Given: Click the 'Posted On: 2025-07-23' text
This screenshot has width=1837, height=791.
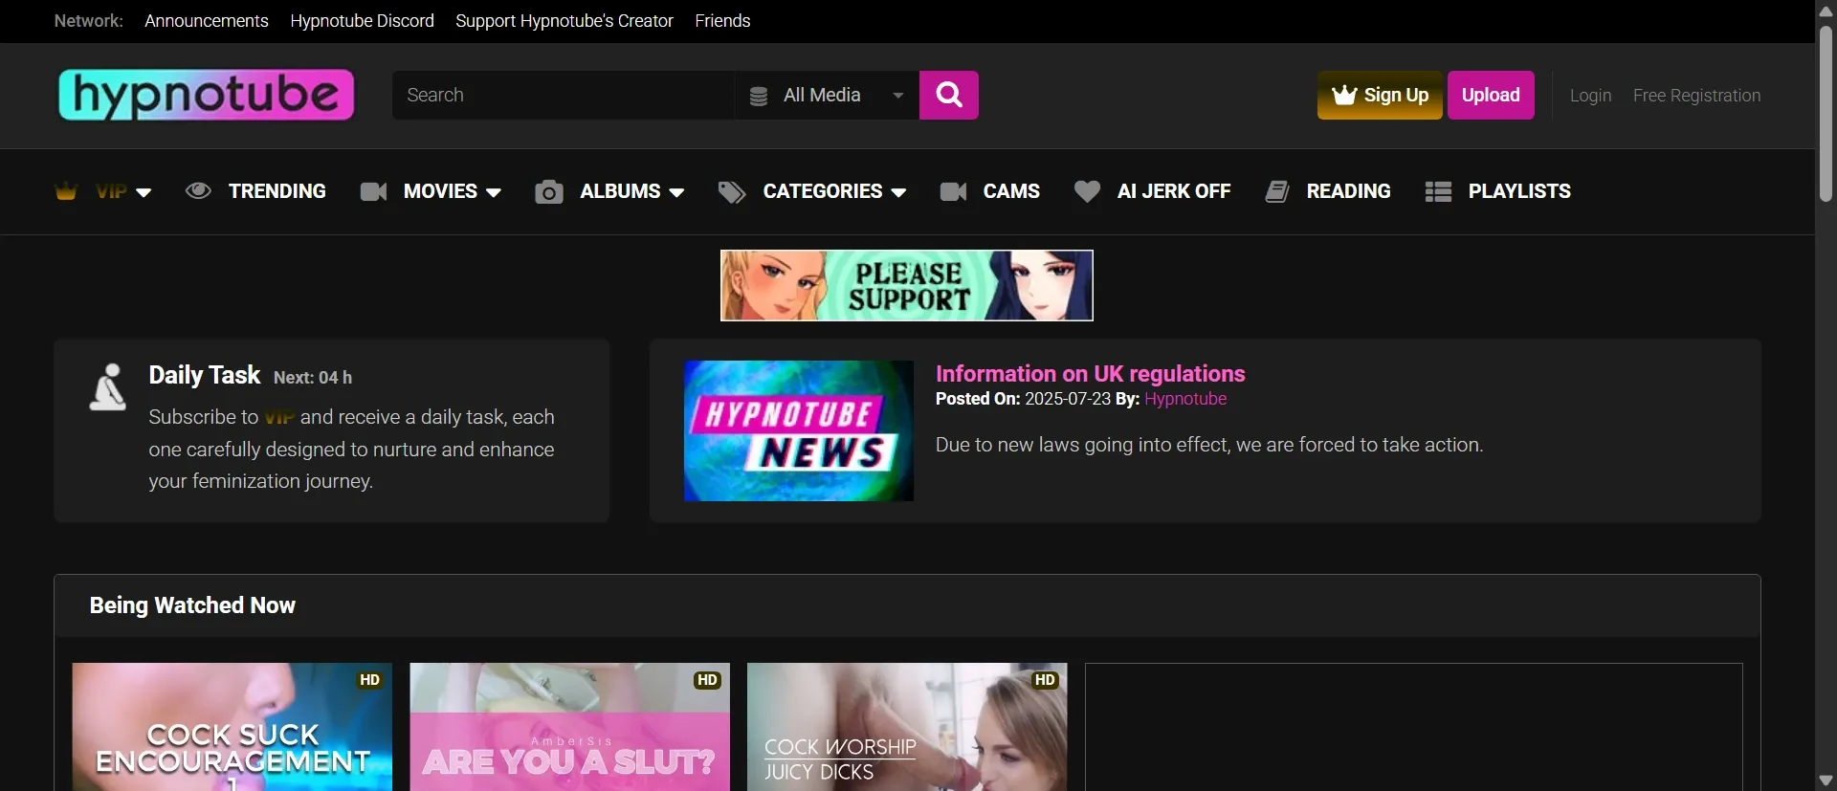Looking at the screenshot, I should [1023, 399].
